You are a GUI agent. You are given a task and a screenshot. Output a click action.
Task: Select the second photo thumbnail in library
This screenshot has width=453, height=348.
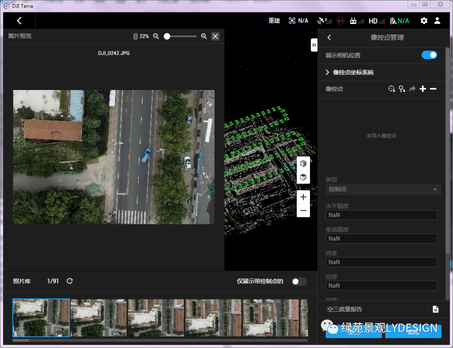pyautogui.click(x=99, y=317)
